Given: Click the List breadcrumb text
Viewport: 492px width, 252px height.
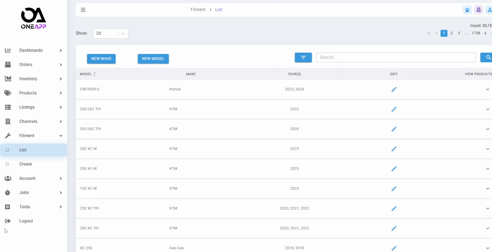Looking at the screenshot, I should [x=219, y=10].
